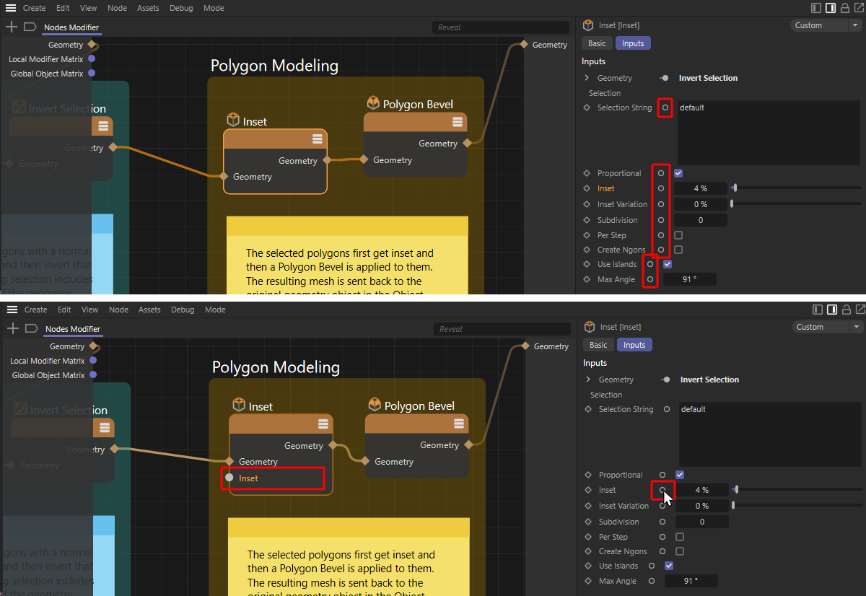Click the right-sidebar layout icon in bottom screenshot
The height and width of the screenshot is (596, 866).
pos(832,310)
